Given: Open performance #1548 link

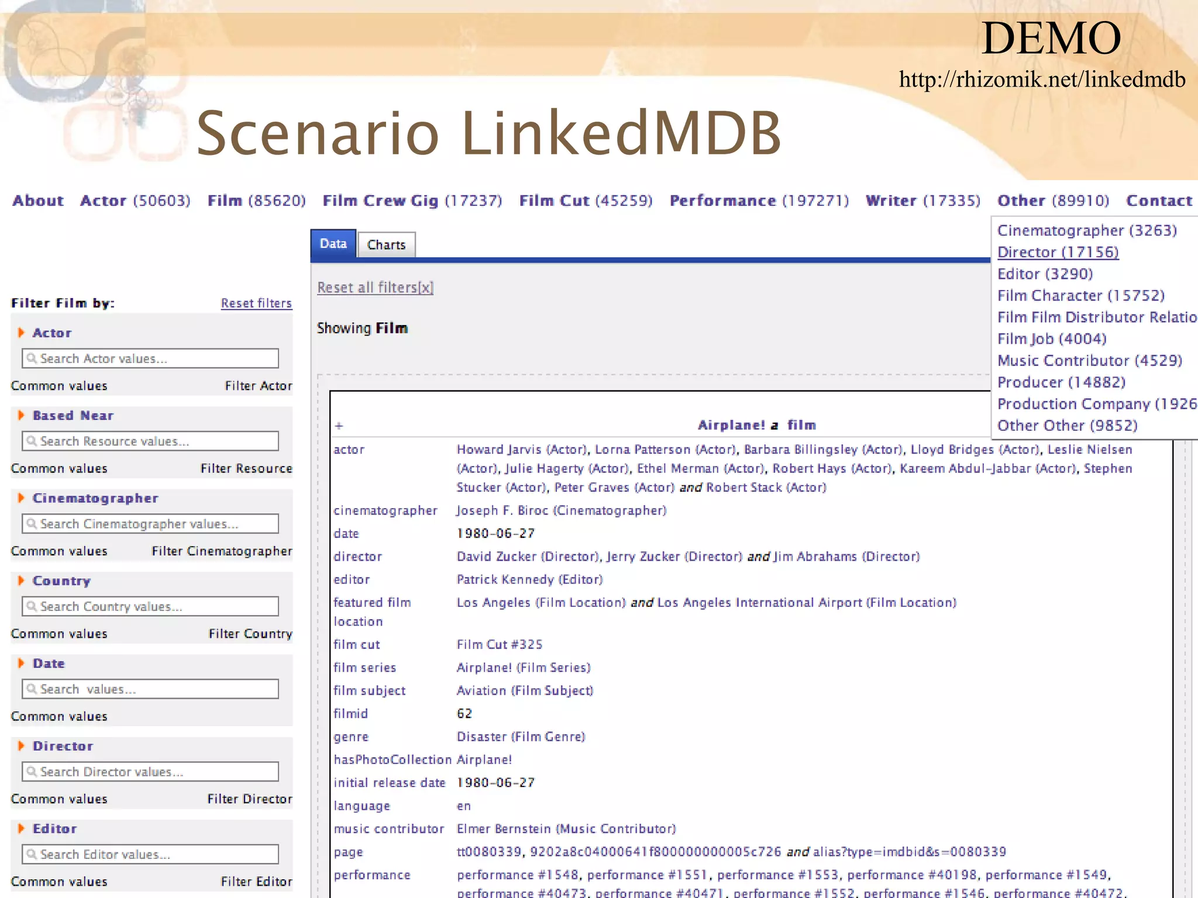Looking at the screenshot, I should [518, 875].
